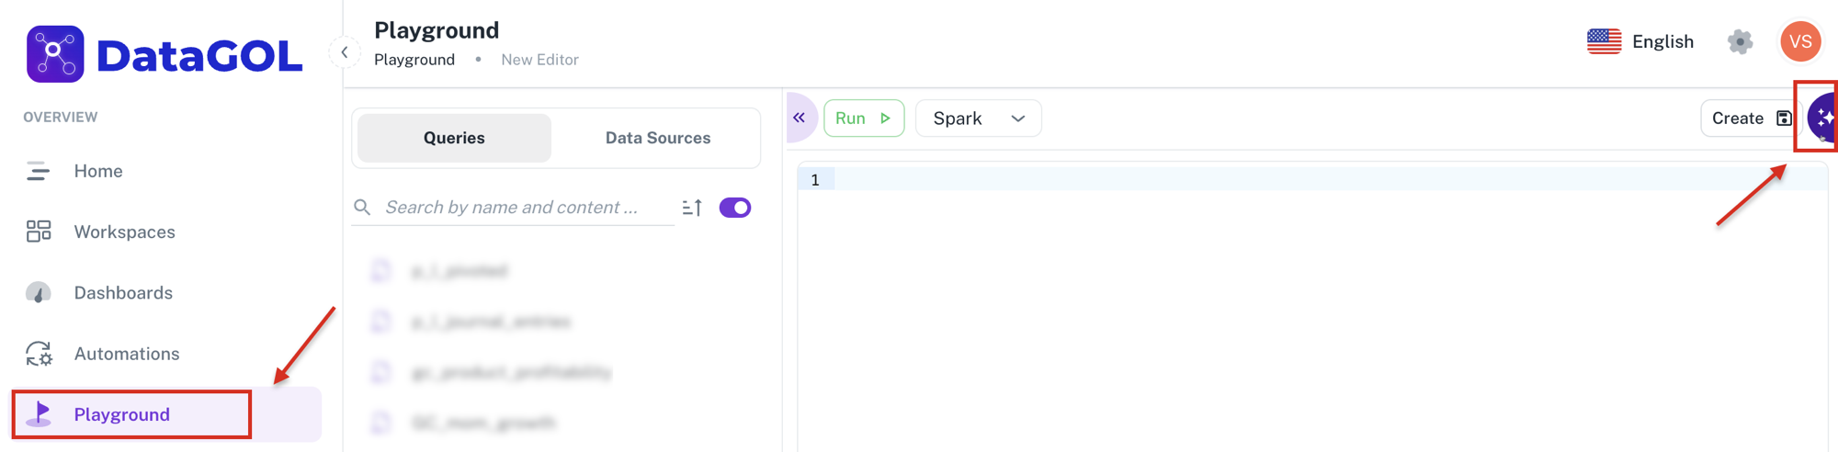This screenshot has height=452, width=1838.
Task: Open the Spark engine dropdown
Action: click(x=979, y=119)
